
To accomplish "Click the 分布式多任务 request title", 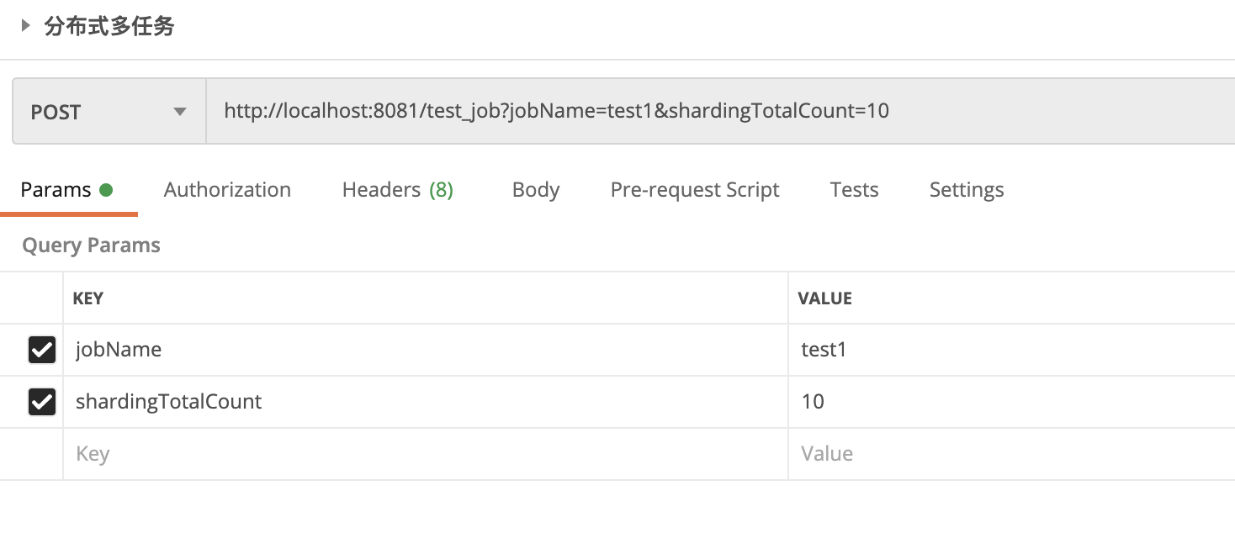I will pyautogui.click(x=109, y=26).
